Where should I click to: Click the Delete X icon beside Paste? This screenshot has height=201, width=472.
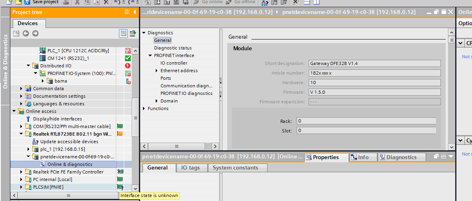click(x=106, y=2)
